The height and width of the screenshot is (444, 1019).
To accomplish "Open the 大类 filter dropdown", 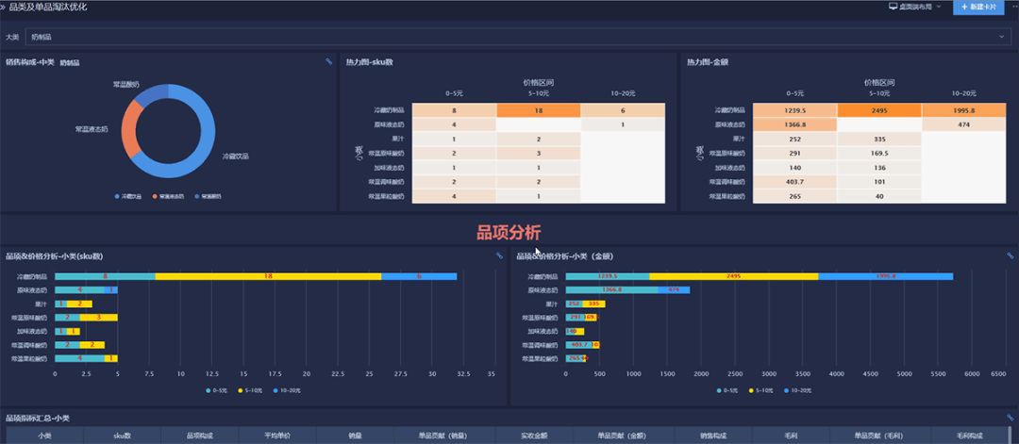I will pyautogui.click(x=515, y=37).
